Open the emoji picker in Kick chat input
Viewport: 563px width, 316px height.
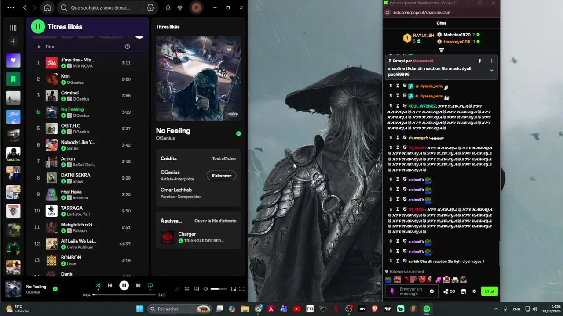[431, 291]
